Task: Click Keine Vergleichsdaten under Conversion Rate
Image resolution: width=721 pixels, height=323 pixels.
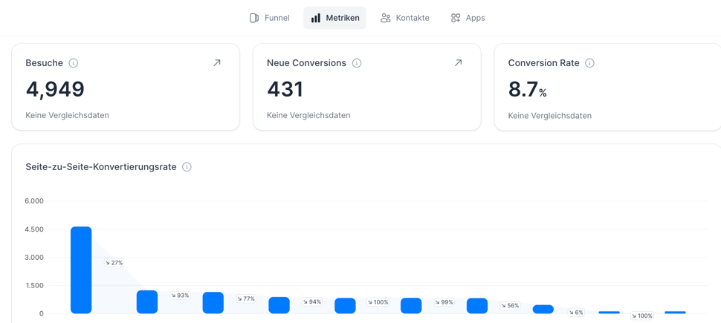Action: click(x=550, y=115)
